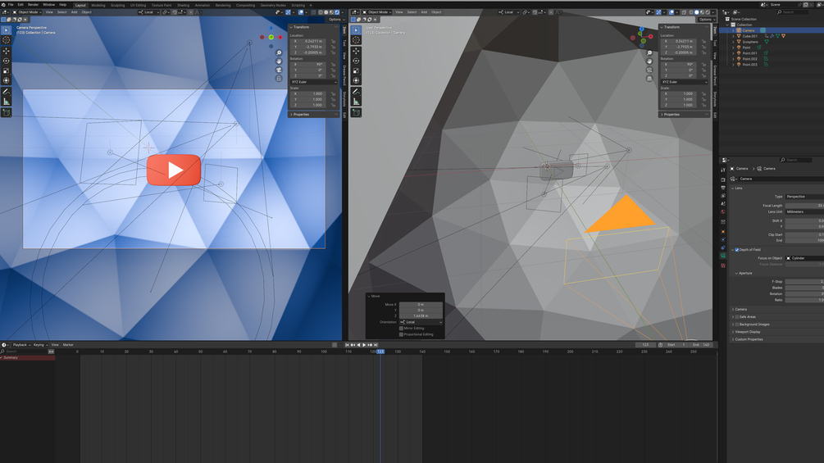Click the zoom magnifier icon in right viewport
This screenshot has height=463, width=824.
[x=649, y=53]
